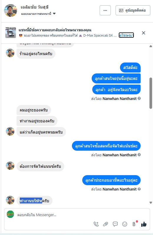The height and width of the screenshot is (235, 153).
Task: Click the ดูข้อมูลติดต่อ contact info button
Action: (133, 10)
